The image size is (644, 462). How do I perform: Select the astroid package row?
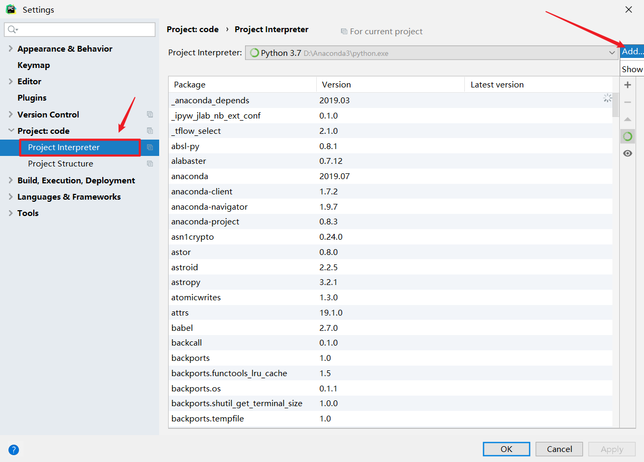tap(391, 267)
